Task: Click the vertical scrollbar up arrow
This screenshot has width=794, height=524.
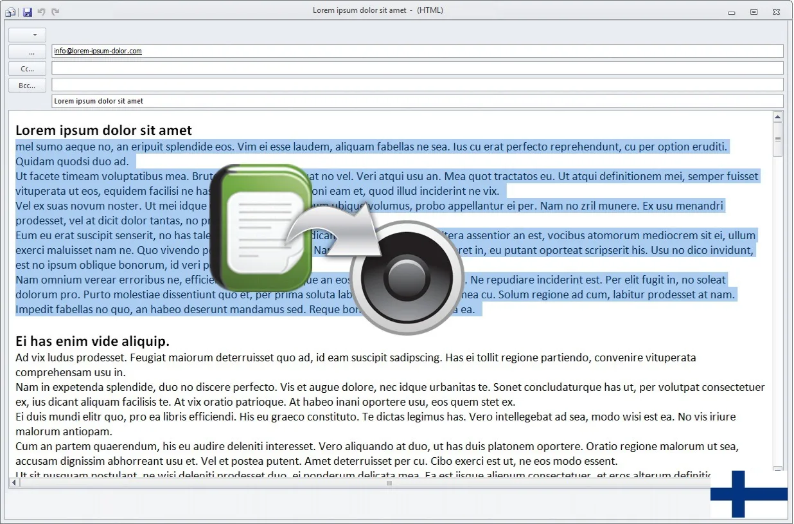Action: 777,117
